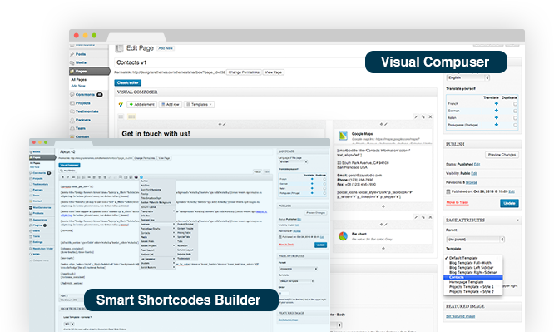Click the edit pencil icon of the Google Maps row
The height and width of the screenshot is (332, 554).
pos(416,116)
